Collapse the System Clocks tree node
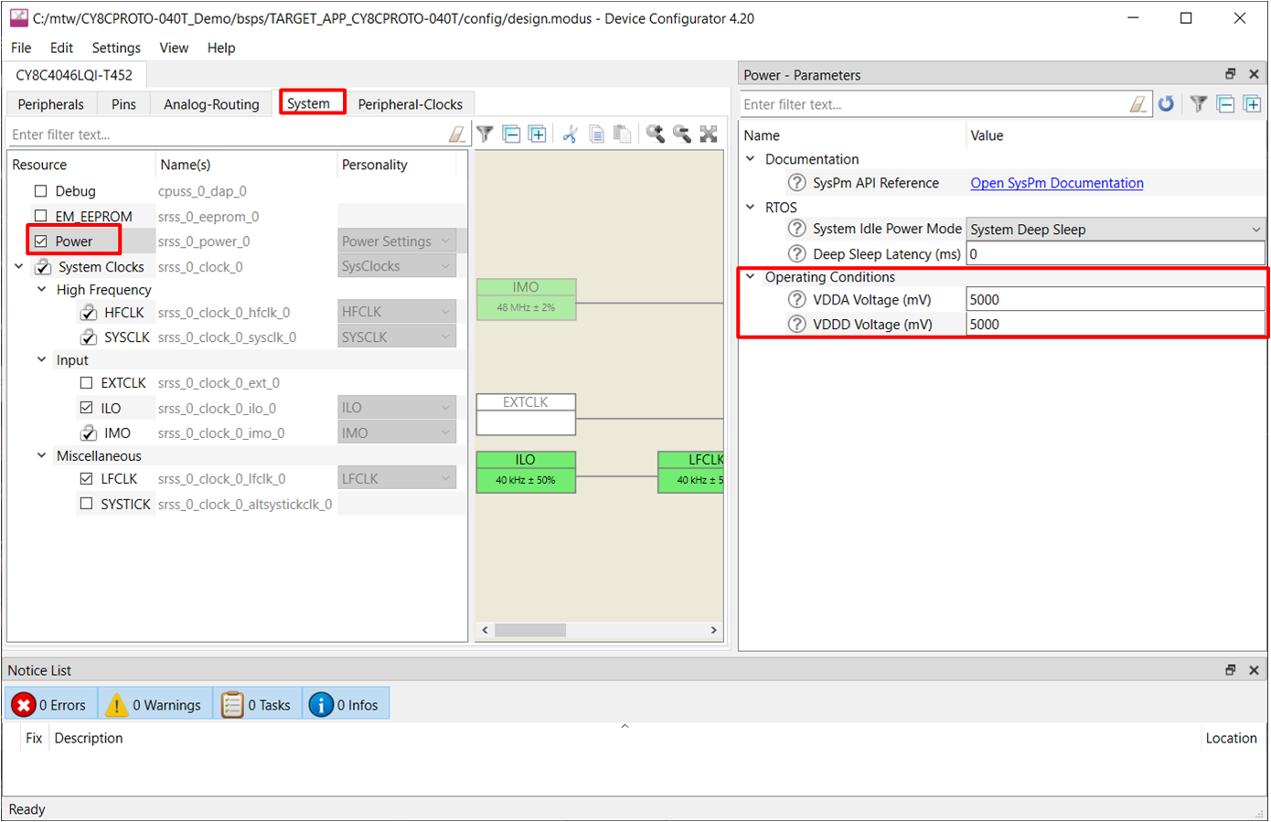The width and height of the screenshot is (1271, 822). click(x=19, y=267)
